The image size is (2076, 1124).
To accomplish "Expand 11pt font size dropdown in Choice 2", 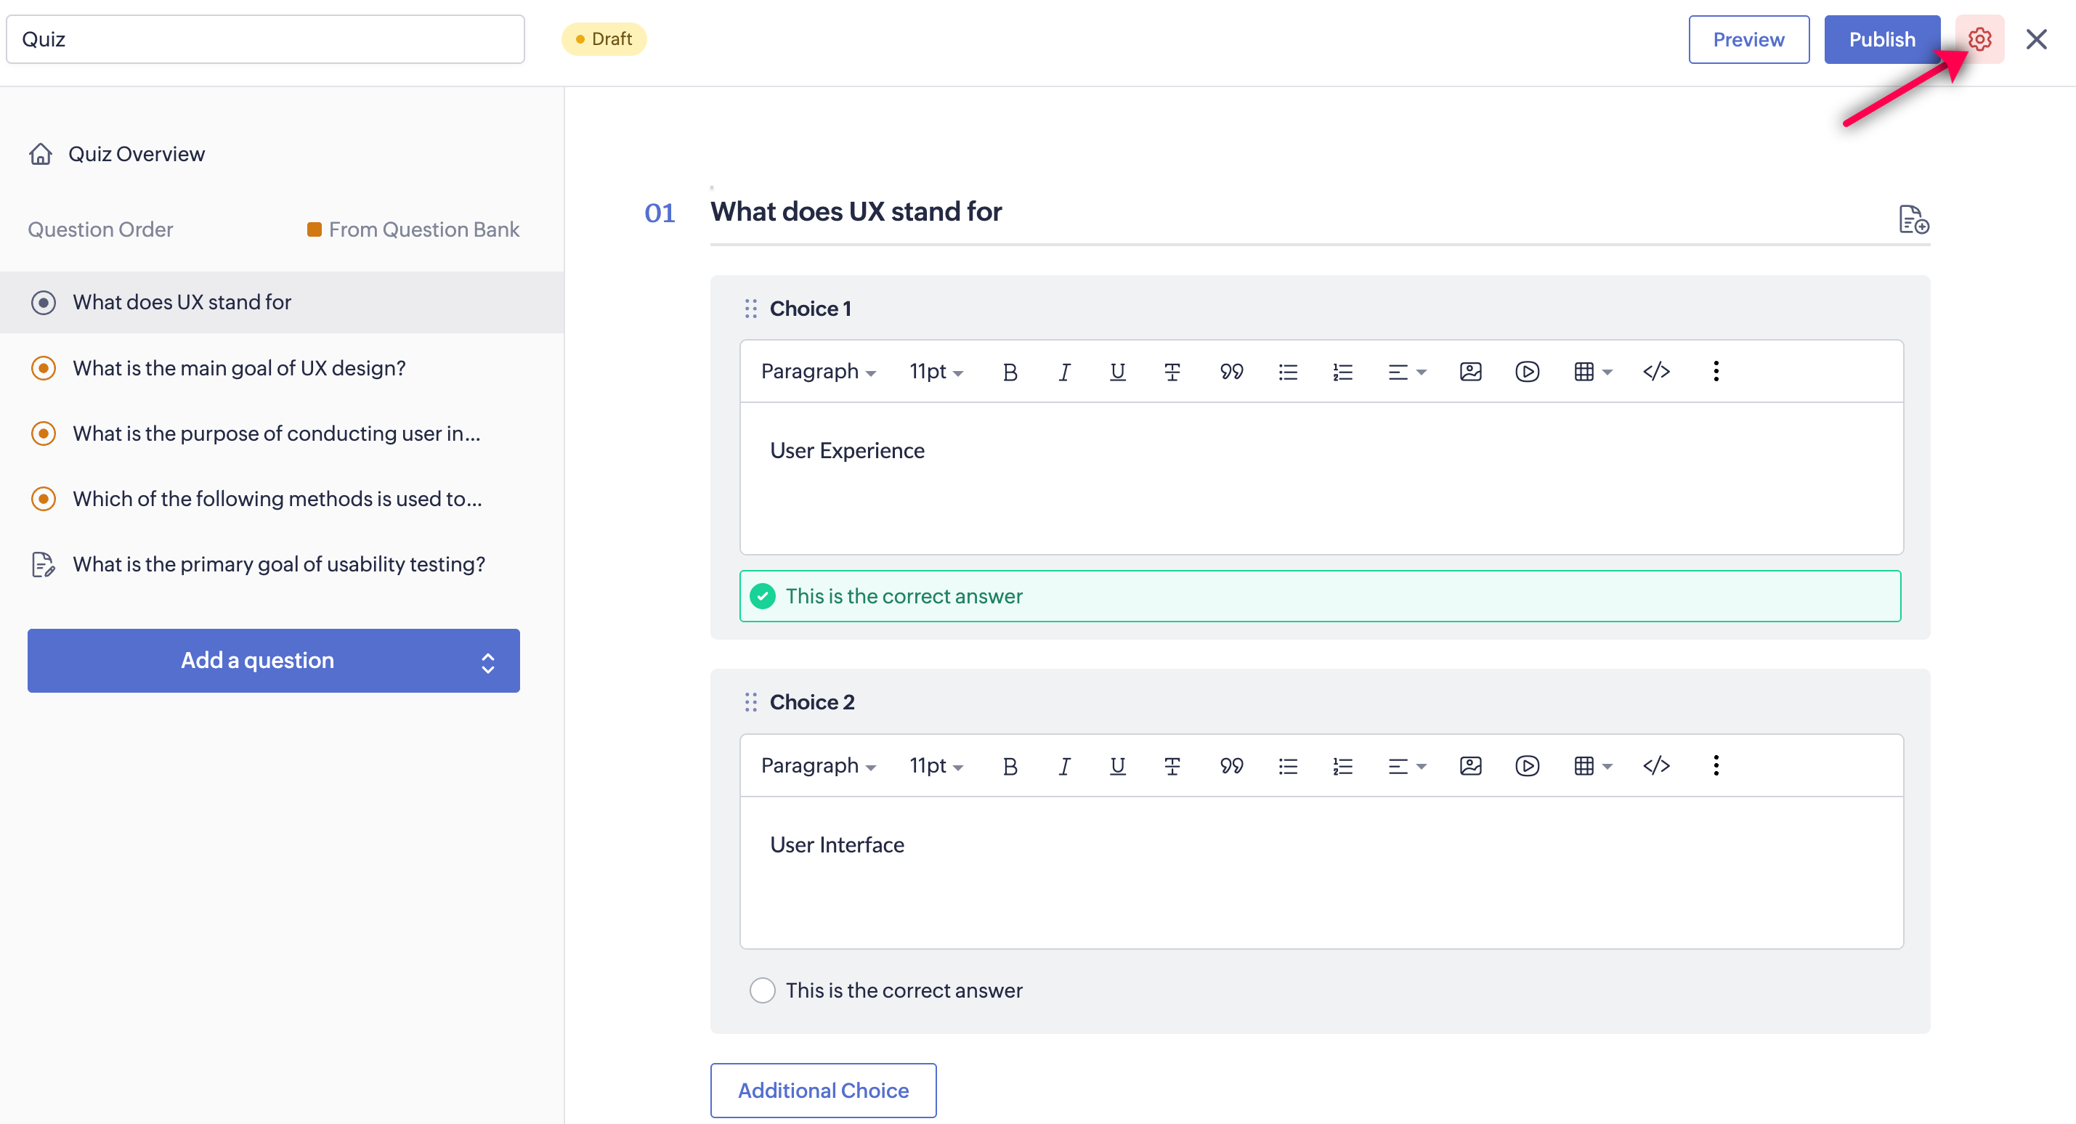I will (936, 765).
